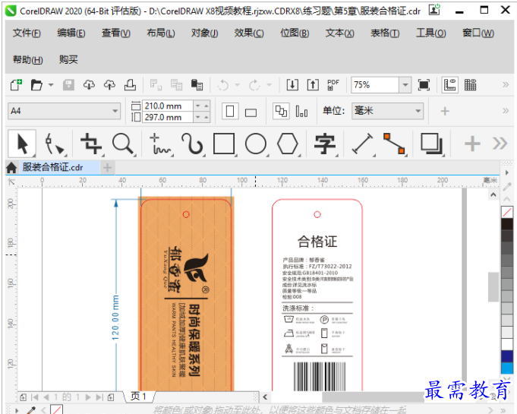Viewport: 517px width, 414px height.
Task: Toggle the rulers display icon
Action: click(x=449, y=85)
